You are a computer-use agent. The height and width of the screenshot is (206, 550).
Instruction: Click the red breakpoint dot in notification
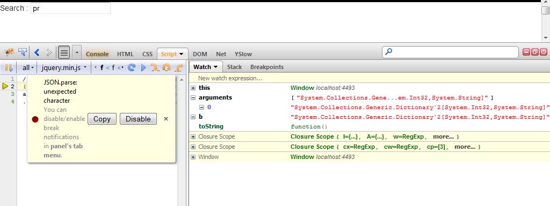pos(35,119)
